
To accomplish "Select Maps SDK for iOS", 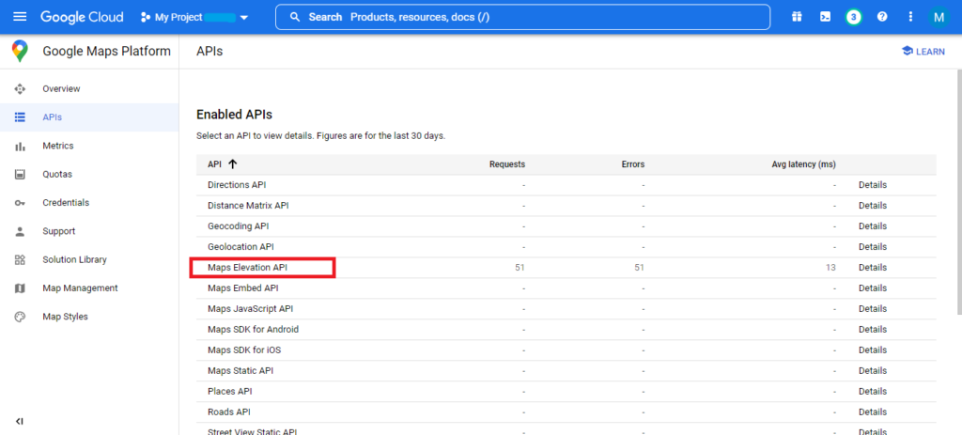I will [x=244, y=350].
